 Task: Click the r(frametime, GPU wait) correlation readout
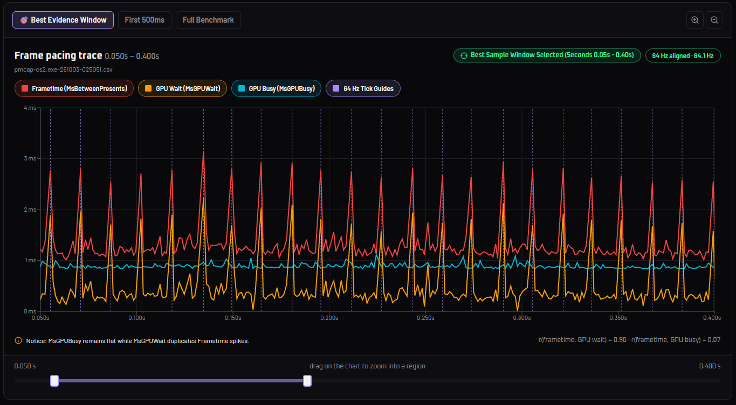630,340
